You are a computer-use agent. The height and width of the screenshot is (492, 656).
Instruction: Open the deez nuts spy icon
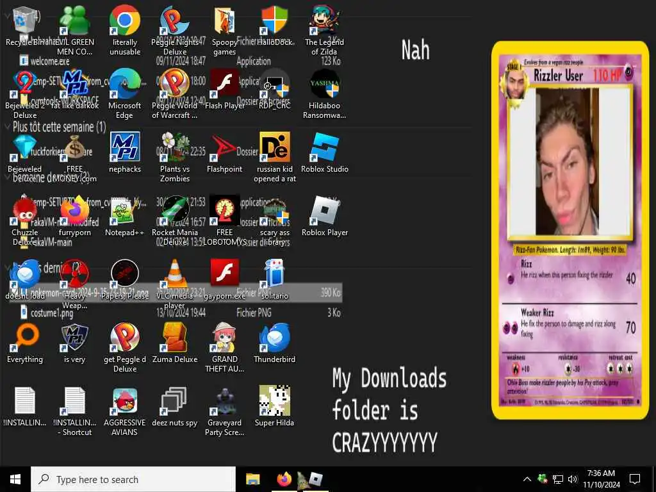point(175,402)
